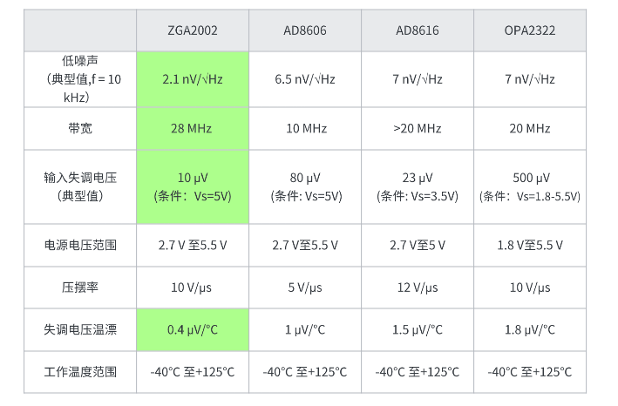618x406 pixels.
Task: Select the 带宽 row label
Action: (80, 128)
